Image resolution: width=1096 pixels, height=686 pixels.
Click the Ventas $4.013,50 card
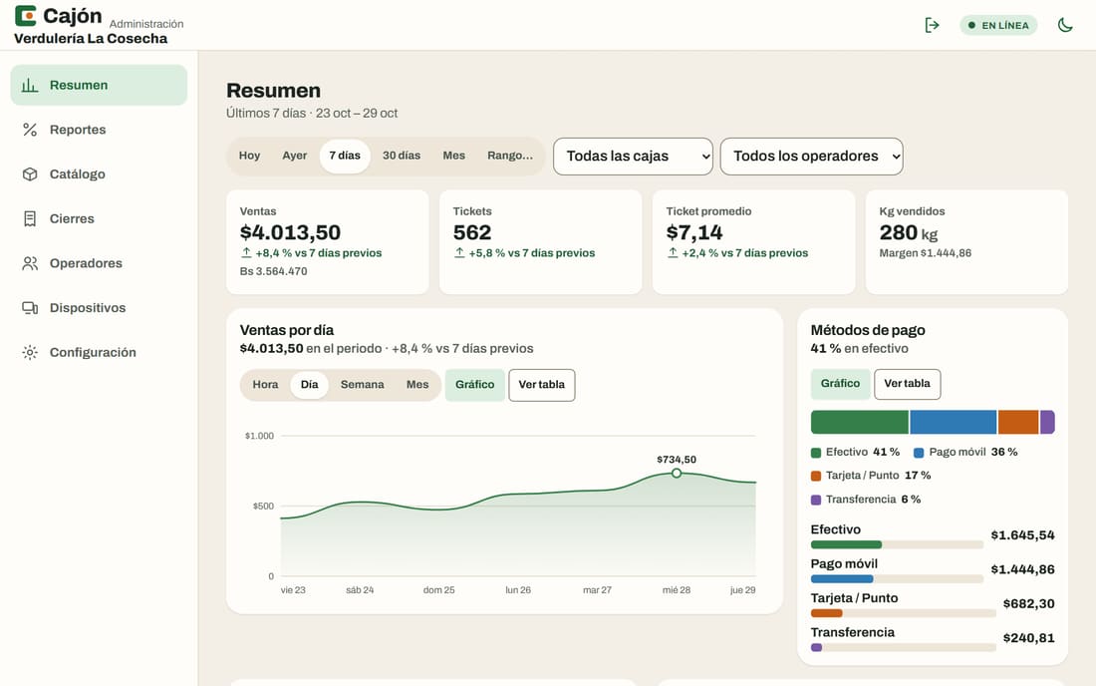click(327, 242)
